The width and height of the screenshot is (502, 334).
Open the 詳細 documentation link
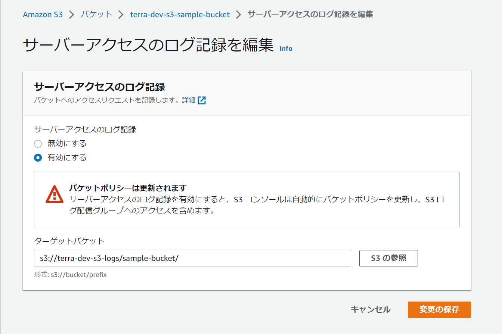coord(189,100)
